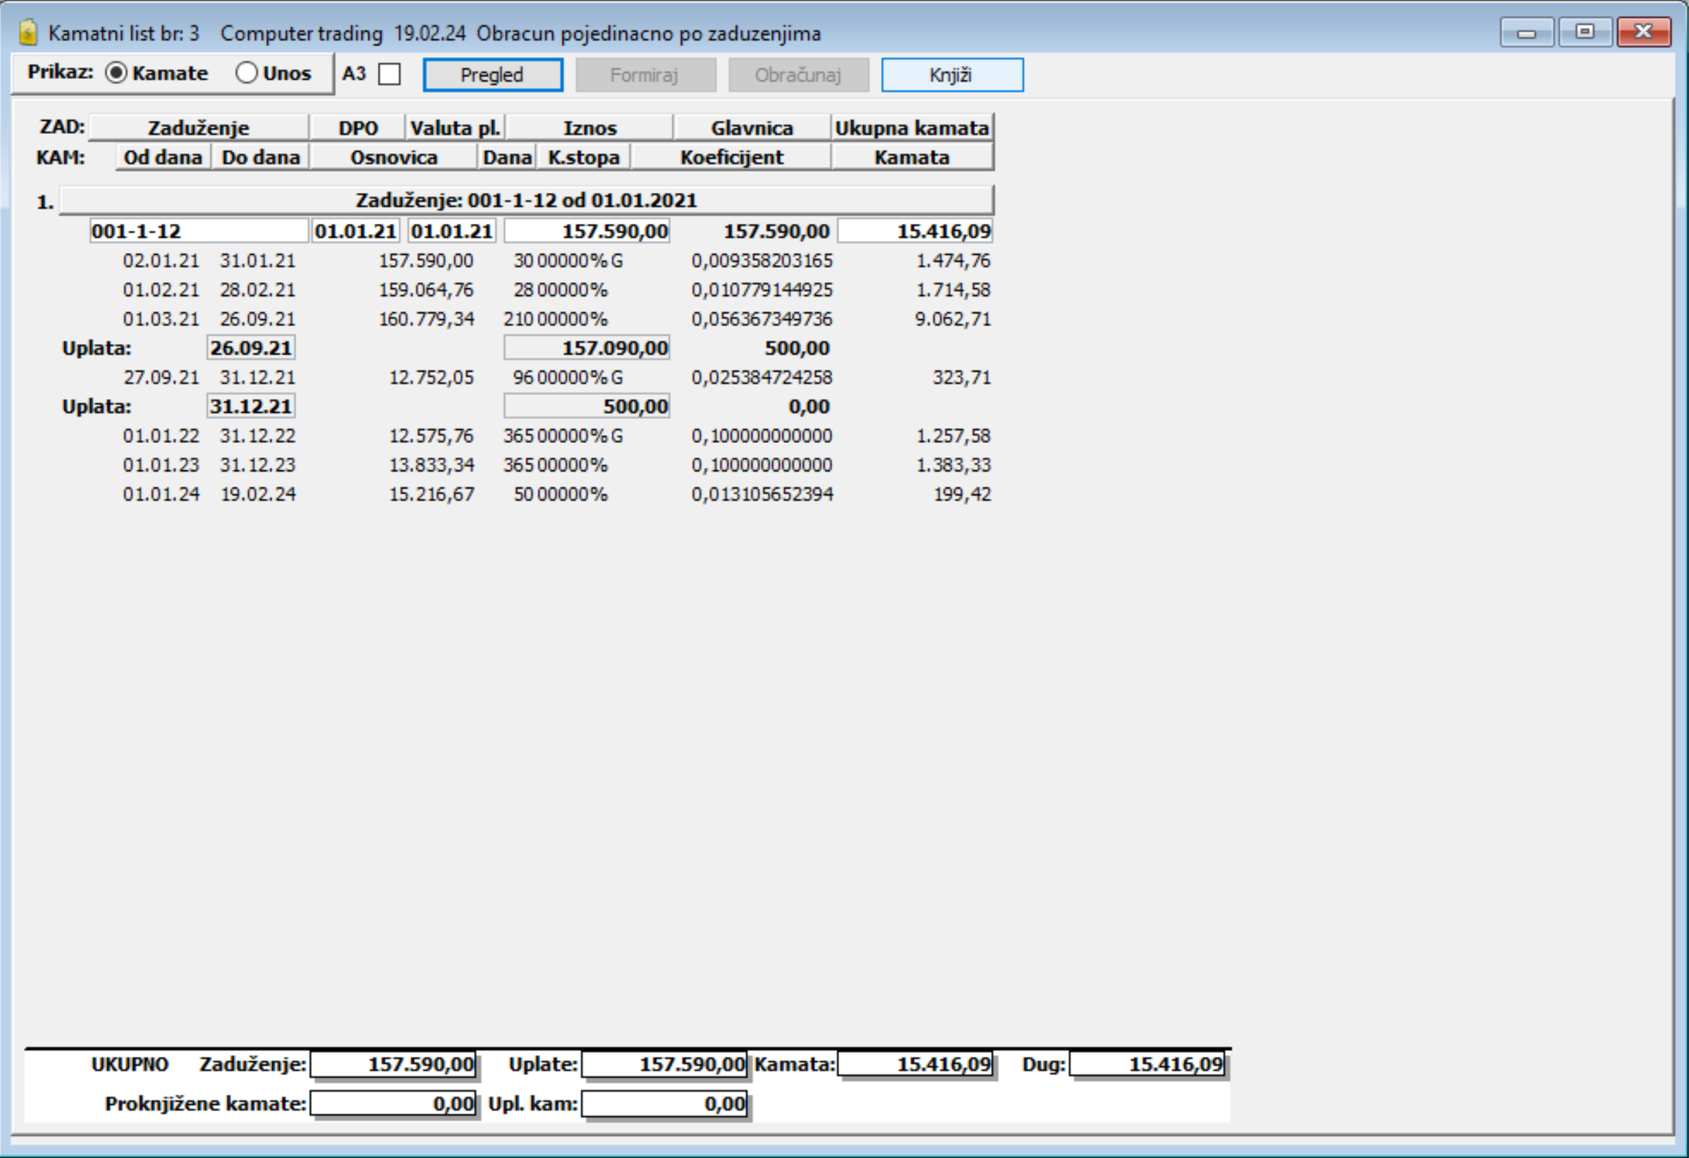Click the Upl. kam field
The height and width of the screenshot is (1158, 1689).
pyautogui.click(x=664, y=1104)
